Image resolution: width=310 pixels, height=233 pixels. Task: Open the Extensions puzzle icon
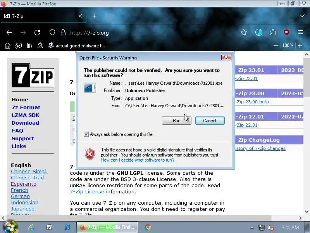(273, 32)
